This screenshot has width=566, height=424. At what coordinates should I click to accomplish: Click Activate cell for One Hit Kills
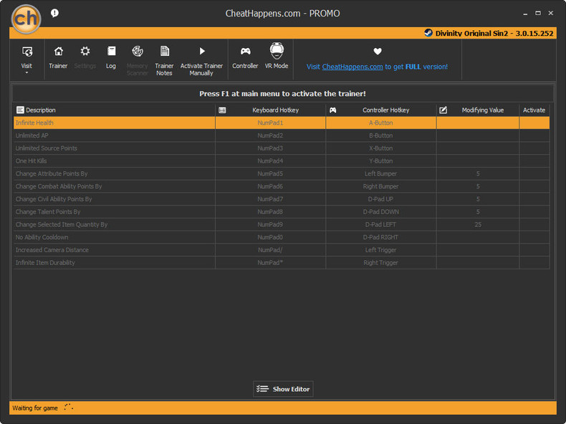click(x=534, y=161)
